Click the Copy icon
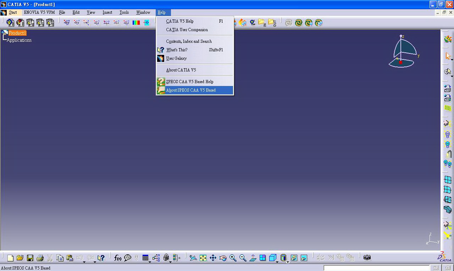Viewport: 454px width, 271px height. click(60, 258)
